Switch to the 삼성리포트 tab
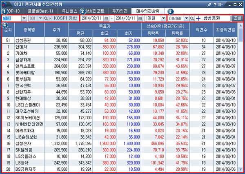The height and width of the screenshot is (174, 245). pyautogui.click(x=95, y=11)
